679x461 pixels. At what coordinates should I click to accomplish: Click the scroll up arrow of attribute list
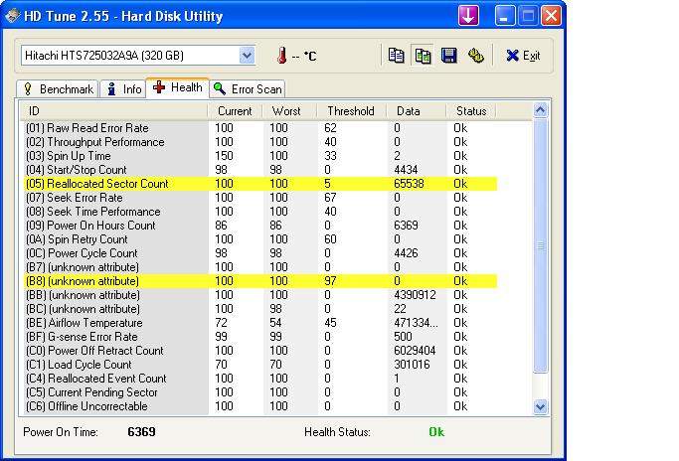pyautogui.click(x=541, y=111)
